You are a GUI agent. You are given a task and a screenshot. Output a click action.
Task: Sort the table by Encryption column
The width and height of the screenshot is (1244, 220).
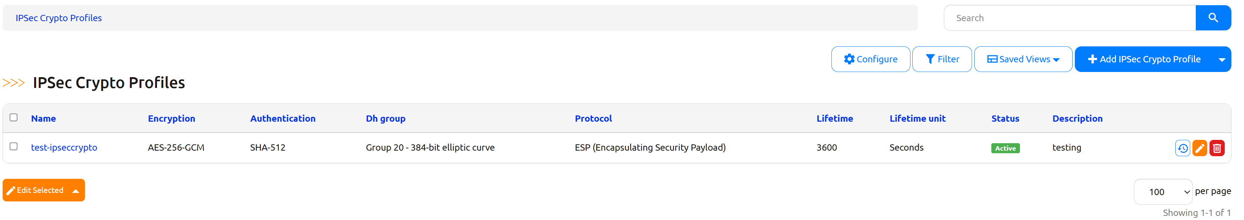[171, 118]
